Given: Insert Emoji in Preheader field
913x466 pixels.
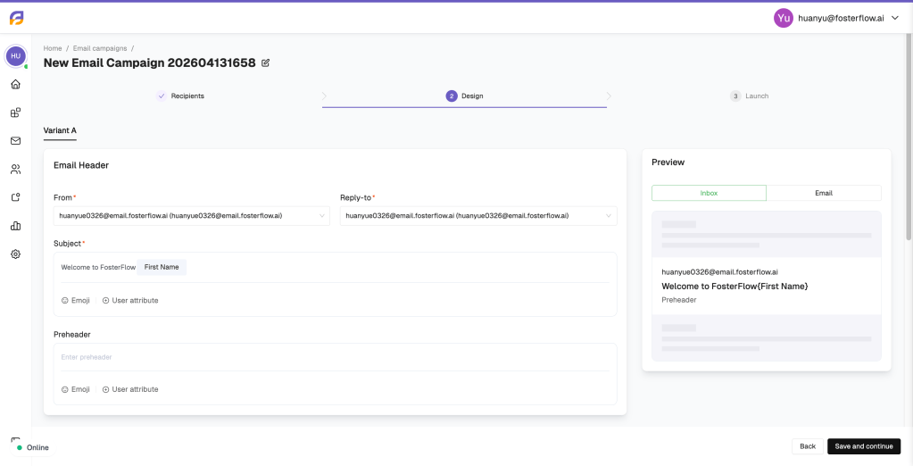Looking at the screenshot, I should click(x=76, y=389).
